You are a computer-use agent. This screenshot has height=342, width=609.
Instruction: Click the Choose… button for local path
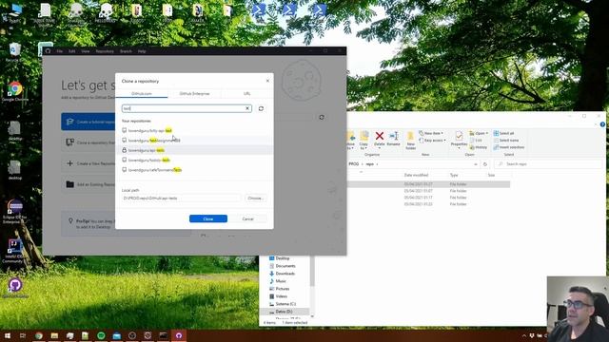pos(256,199)
